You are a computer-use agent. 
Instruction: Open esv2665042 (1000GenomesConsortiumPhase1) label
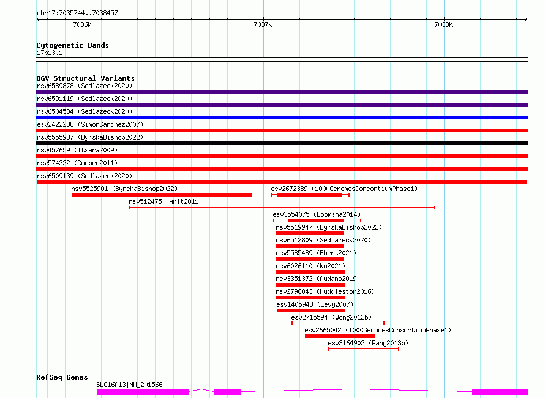pos(378,330)
